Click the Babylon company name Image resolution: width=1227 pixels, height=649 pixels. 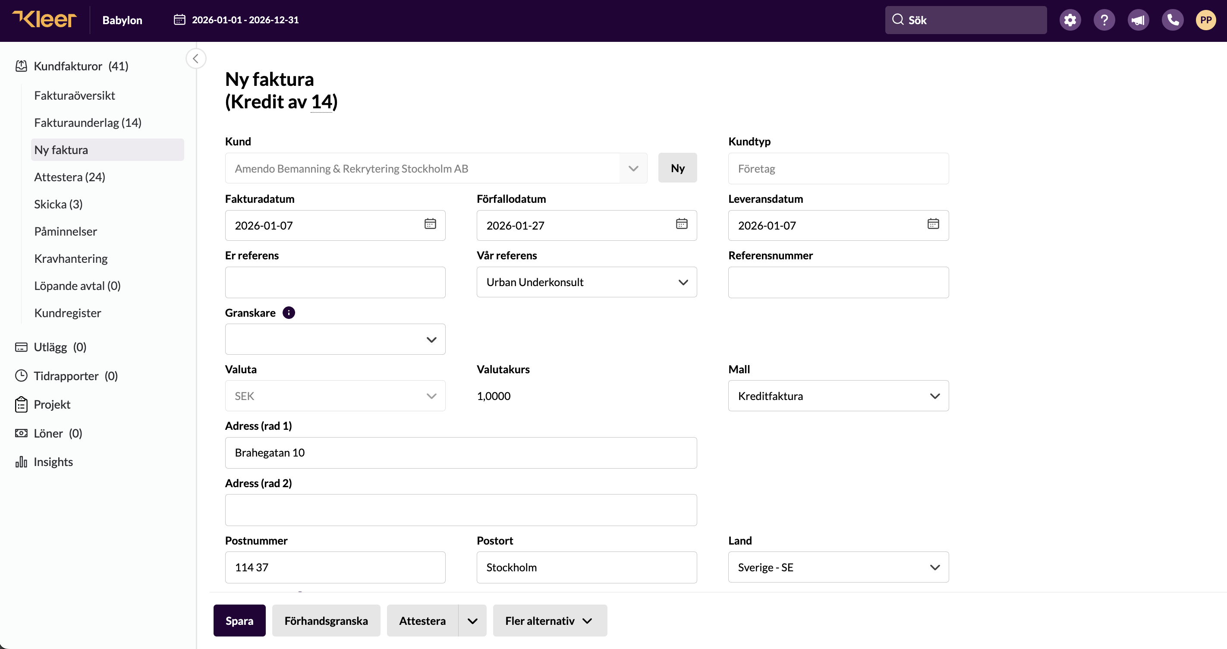(122, 20)
